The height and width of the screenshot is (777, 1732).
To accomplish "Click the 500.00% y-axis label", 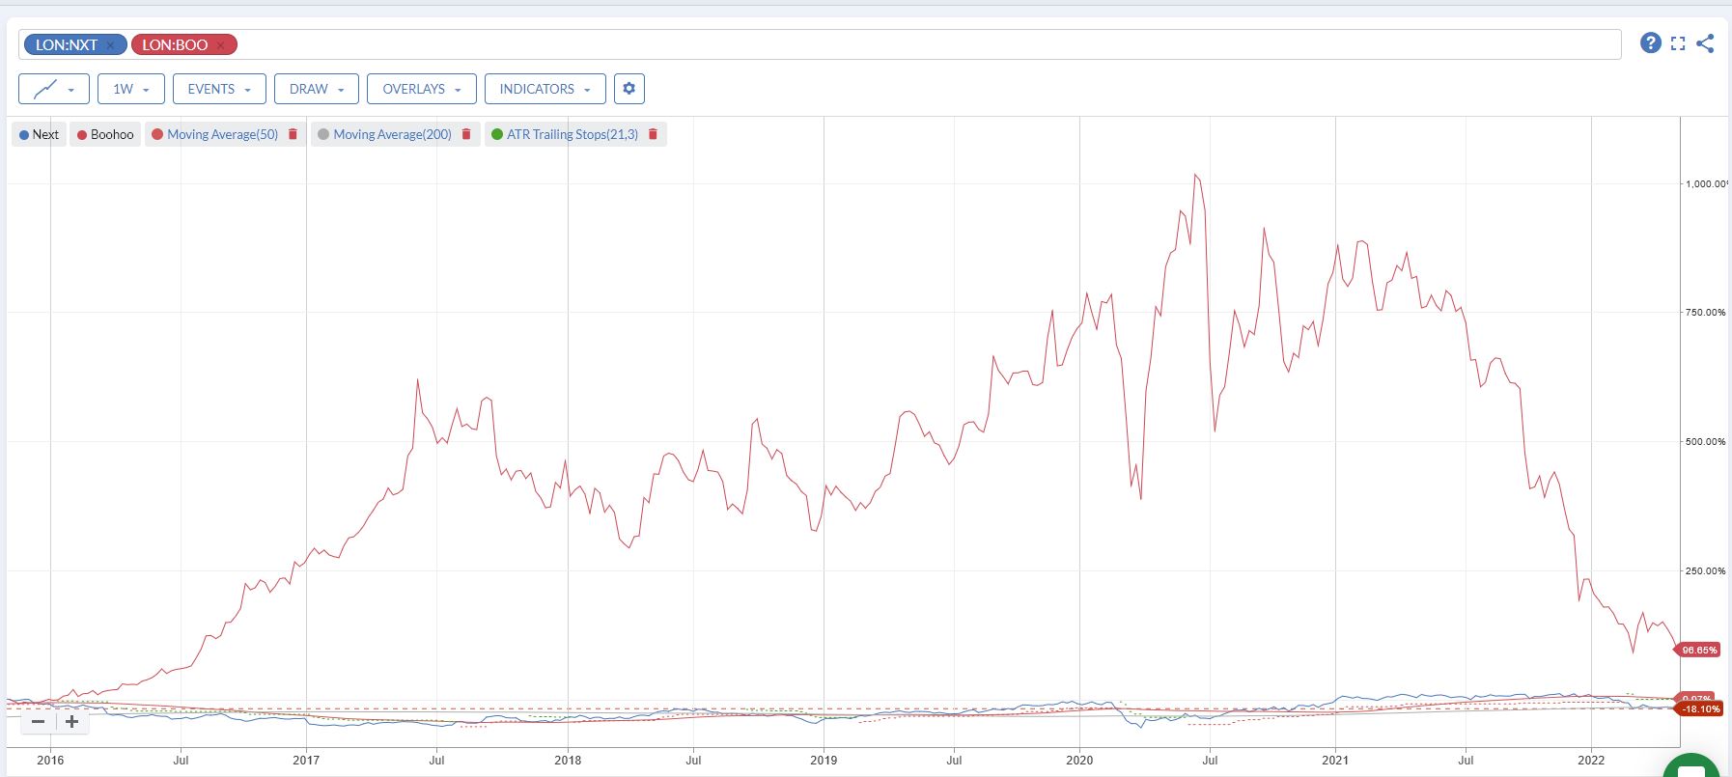I will click(x=1706, y=441).
